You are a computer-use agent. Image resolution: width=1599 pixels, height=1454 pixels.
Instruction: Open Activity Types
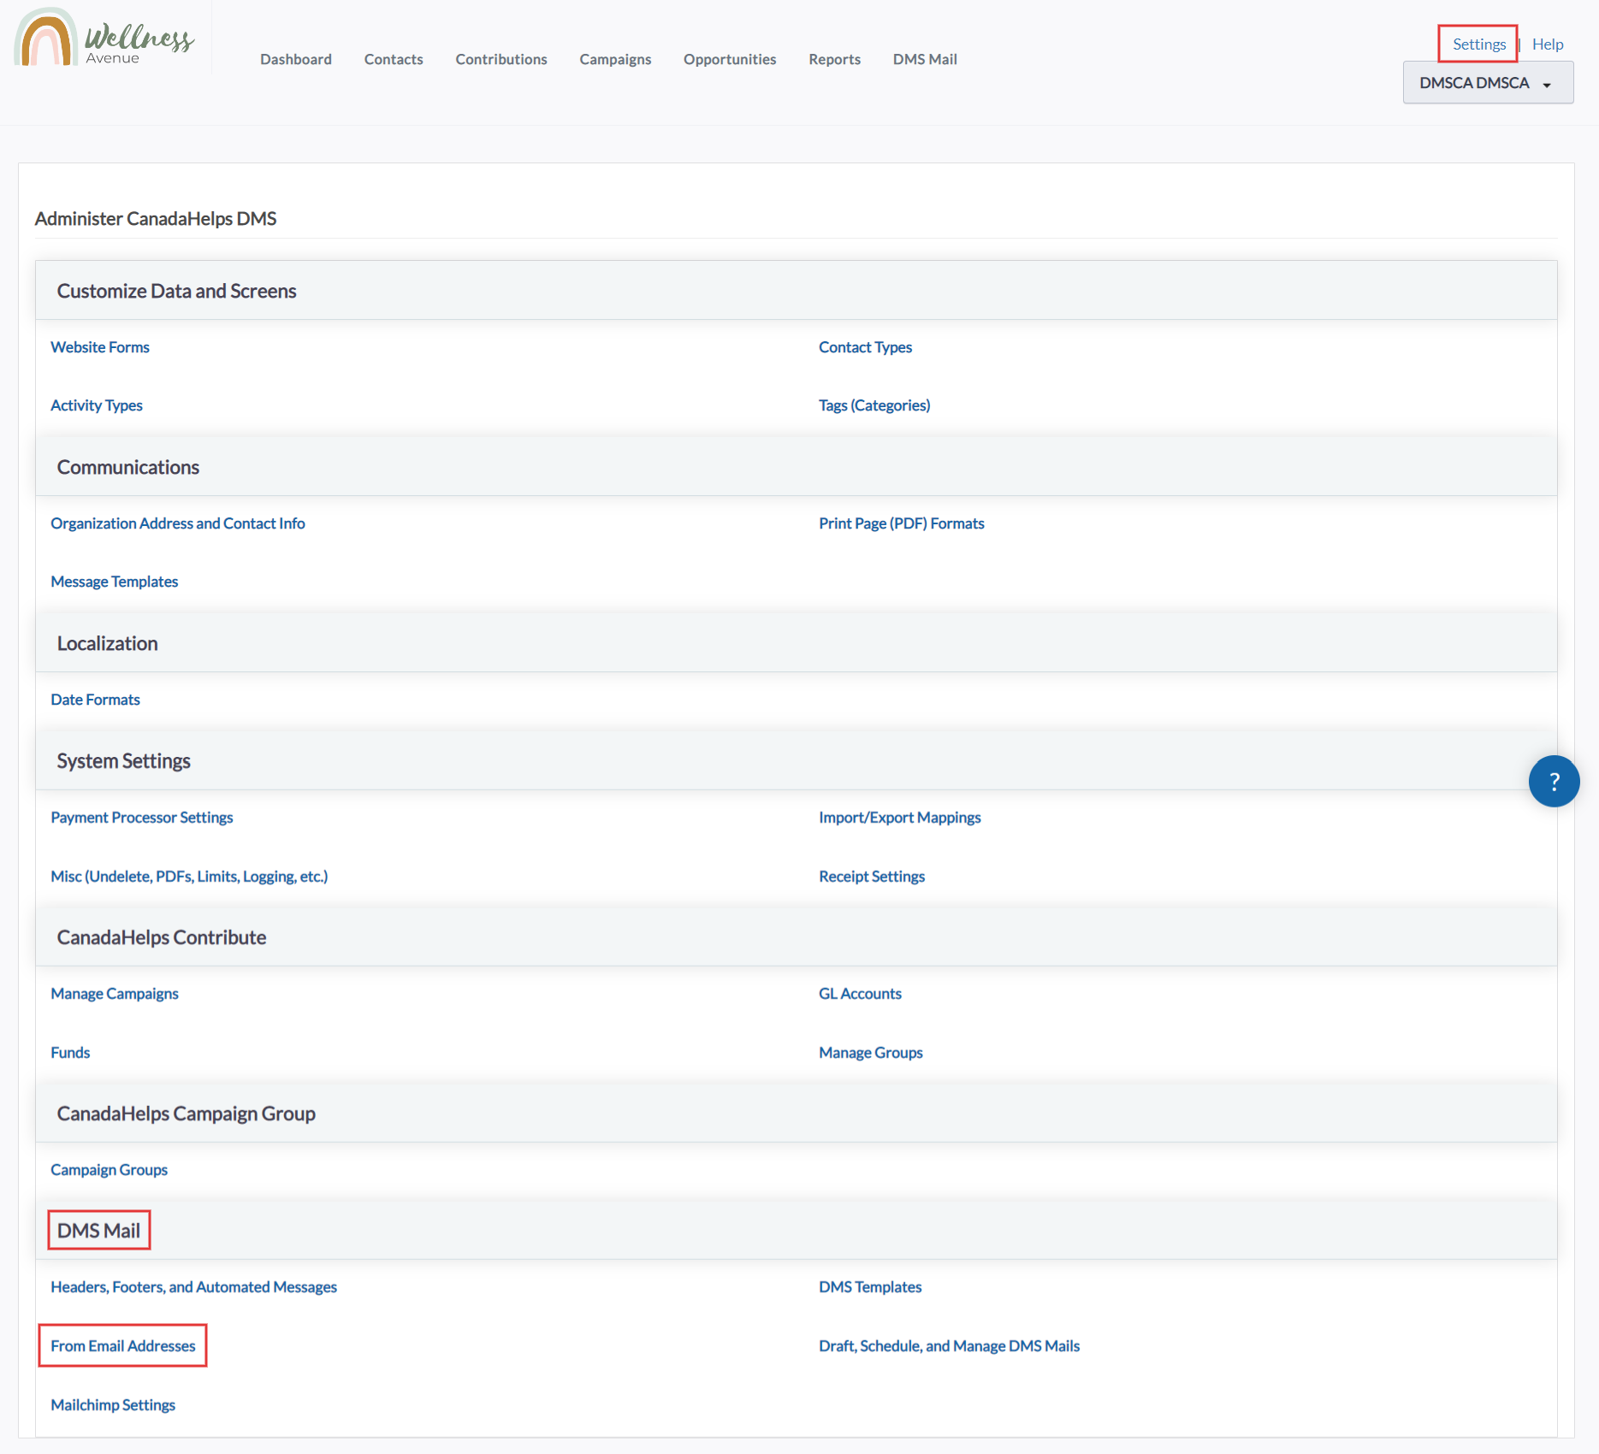point(97,405)
